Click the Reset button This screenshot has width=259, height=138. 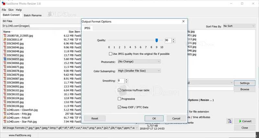tap(95, 119)
